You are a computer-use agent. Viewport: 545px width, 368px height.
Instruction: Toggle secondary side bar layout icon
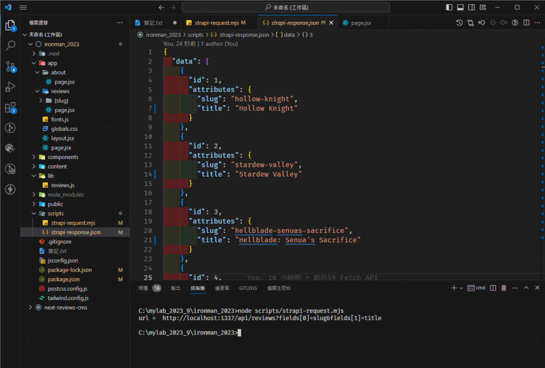pos(472,7)
